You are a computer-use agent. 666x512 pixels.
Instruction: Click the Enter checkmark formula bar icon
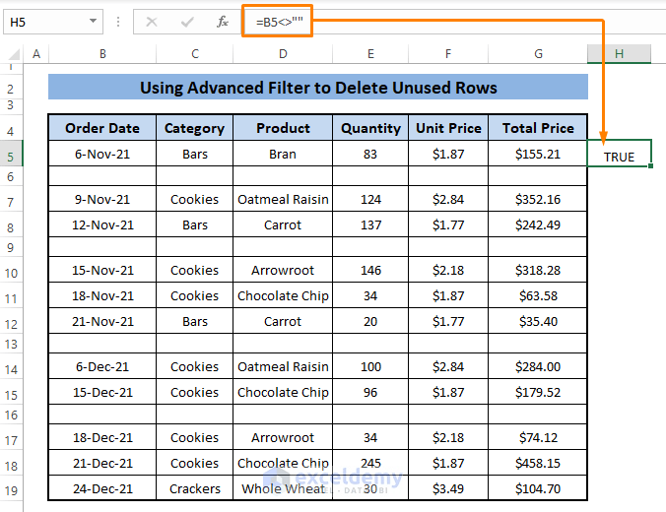pyautogui.click(x=187, y=22)
